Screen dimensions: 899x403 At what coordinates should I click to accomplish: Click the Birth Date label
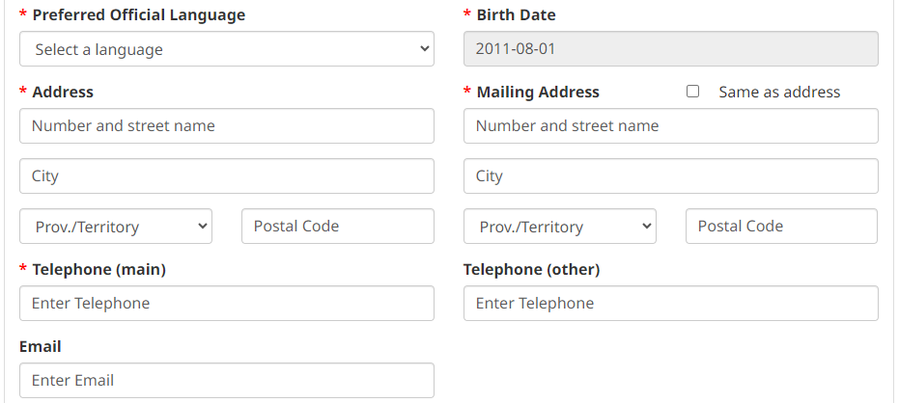[516, 15]
